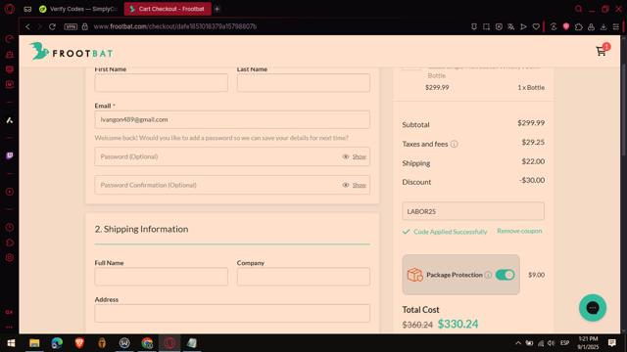Open Brave browser from taskbar
This screenshot has height=352, width=627.
[x=79, y=343]
